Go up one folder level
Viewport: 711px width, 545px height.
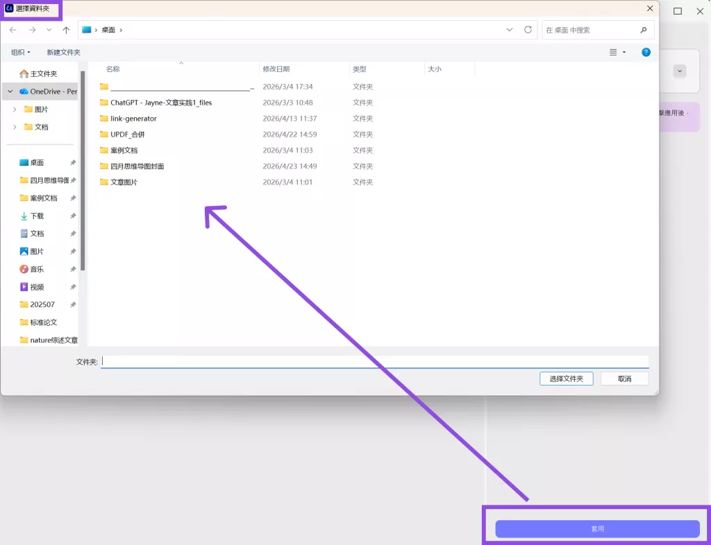pyautogui.click(x=66, y=30)
